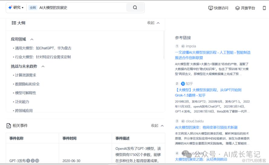Click the search magnifier button

[135, 8]
